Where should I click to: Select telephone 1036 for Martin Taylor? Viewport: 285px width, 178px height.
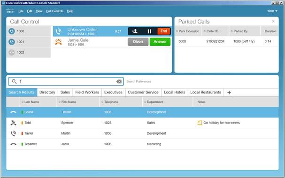[108, 133]
